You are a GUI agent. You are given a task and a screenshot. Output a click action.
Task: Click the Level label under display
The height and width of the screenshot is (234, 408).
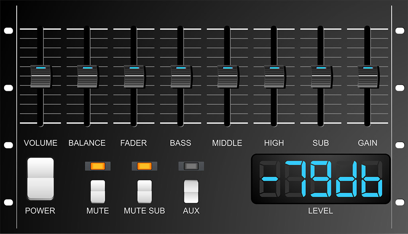(320, 211)
